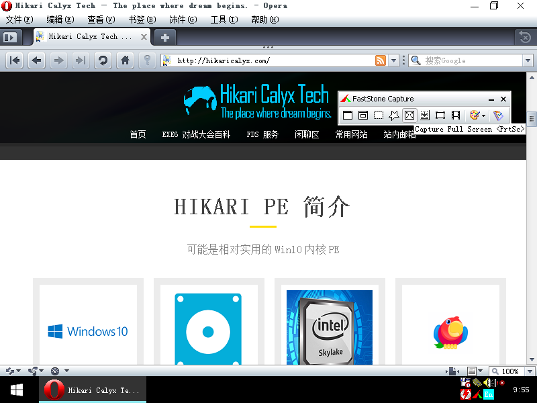
Task: Expand FastStone output destination dropdown arrow
Action: (x=483, y=116)
